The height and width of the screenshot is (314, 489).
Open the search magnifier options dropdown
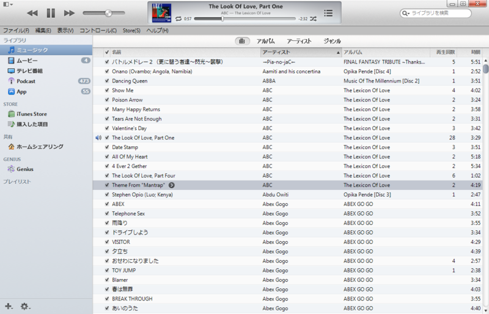point(406,13)
